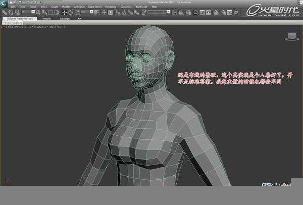
Task: Pick the Rectangular Selection Region button
Action: click(51, 13)
